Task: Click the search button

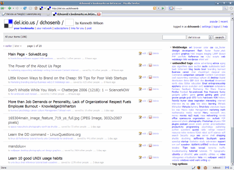Action: (x=220, y=37)
